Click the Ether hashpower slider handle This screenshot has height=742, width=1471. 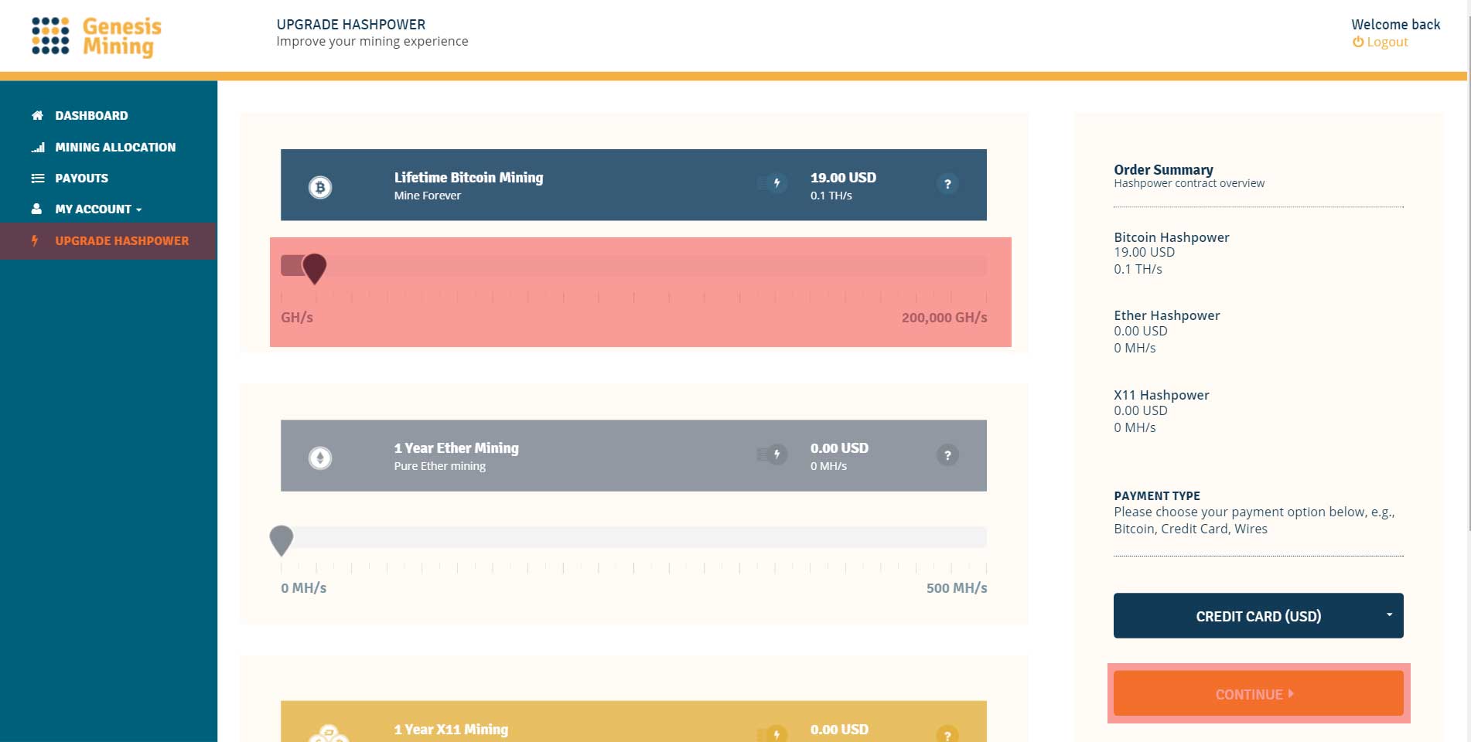[x=282, y=539]
